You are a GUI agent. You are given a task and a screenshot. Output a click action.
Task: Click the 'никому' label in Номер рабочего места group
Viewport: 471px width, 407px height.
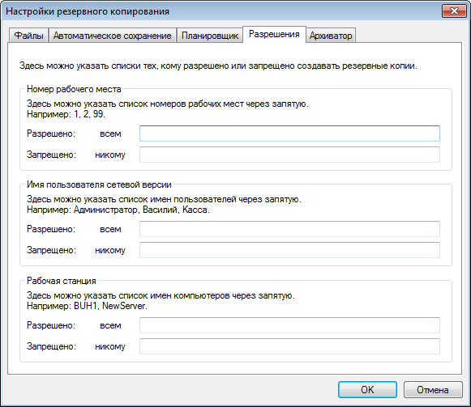(x=110, y=155)
